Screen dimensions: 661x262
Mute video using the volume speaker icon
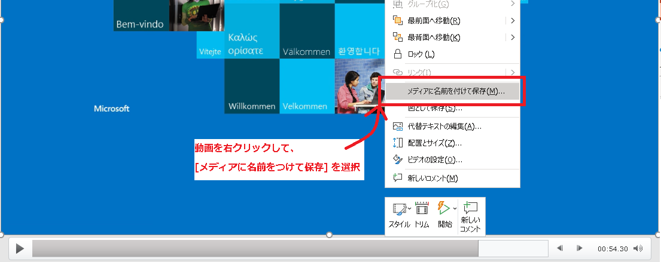[x=638, y=248]
